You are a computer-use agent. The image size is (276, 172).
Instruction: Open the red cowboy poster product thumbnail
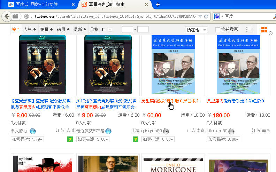[43, 164]
